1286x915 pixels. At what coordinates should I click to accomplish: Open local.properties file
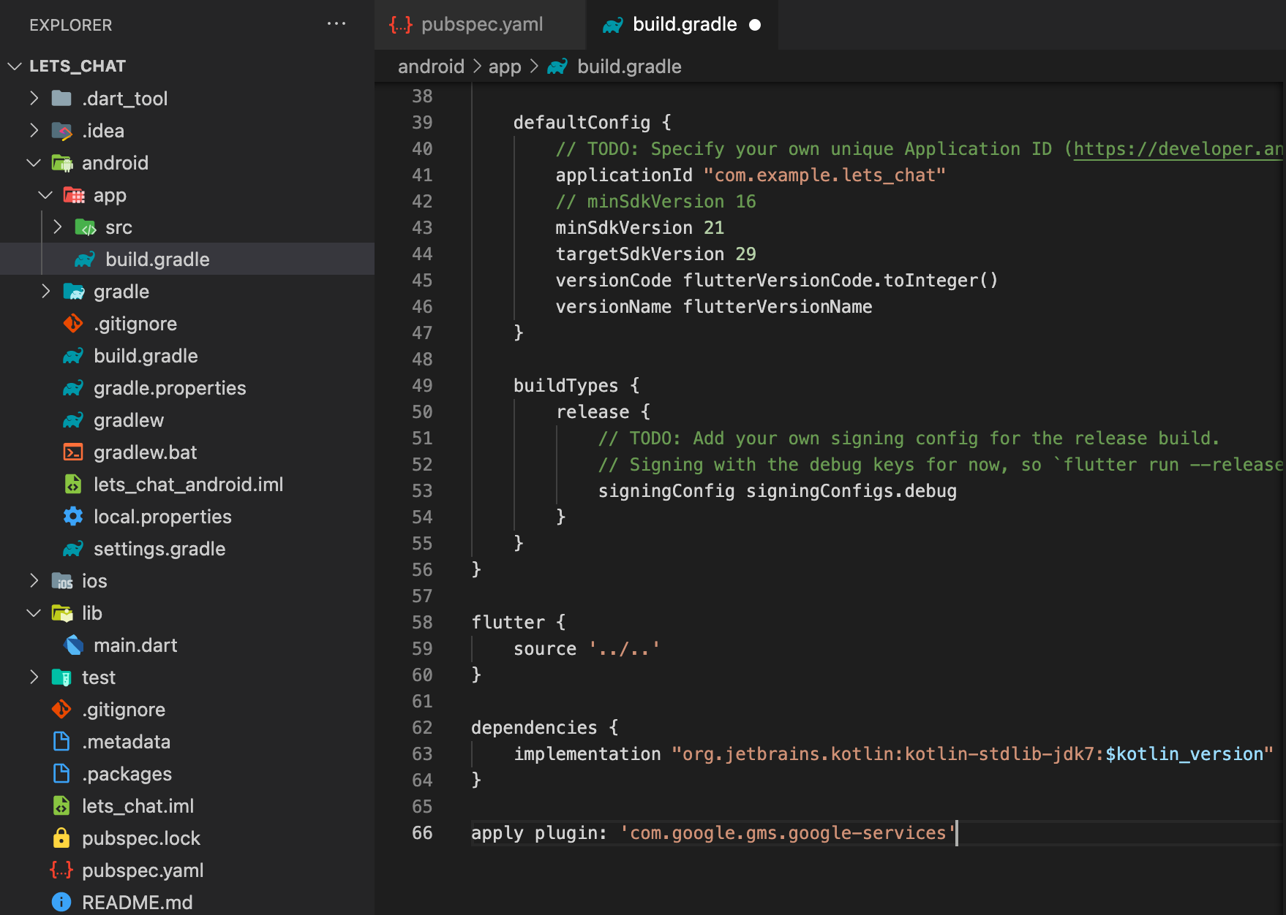point(187,516)
